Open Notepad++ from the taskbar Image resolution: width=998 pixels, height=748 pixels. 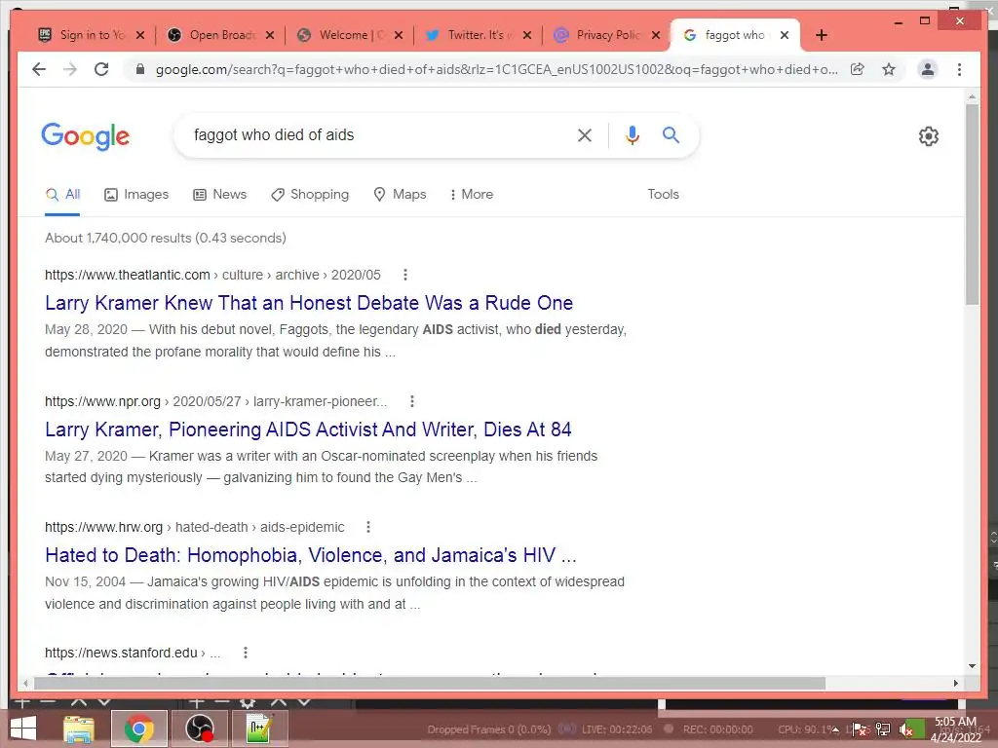click(x=259, y=729)
